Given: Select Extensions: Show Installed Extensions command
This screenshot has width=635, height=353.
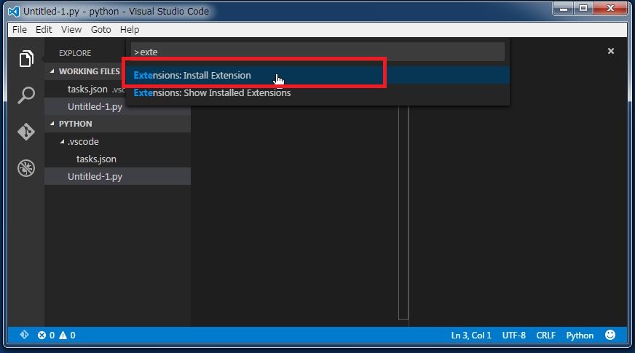Looking at the screenshot, I should (x=317, y=92).
